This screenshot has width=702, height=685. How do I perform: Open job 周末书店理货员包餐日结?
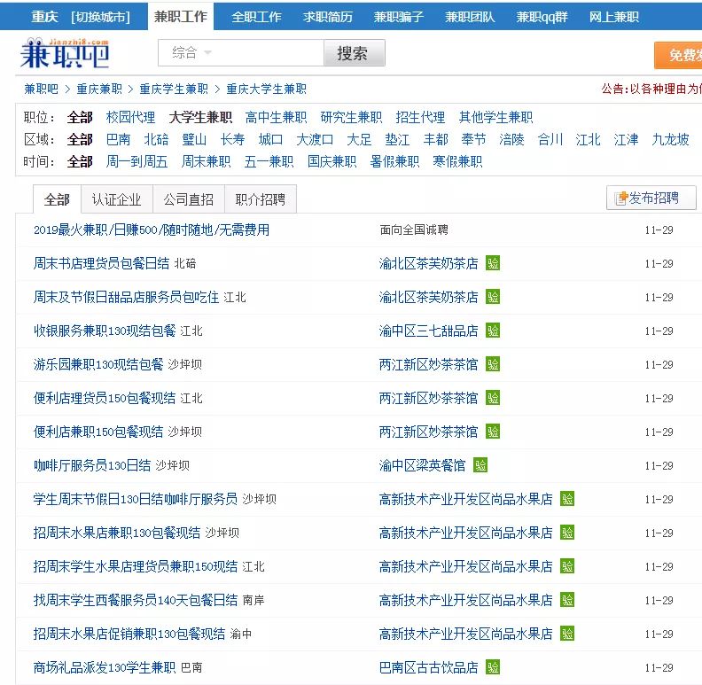click(102, 263)
